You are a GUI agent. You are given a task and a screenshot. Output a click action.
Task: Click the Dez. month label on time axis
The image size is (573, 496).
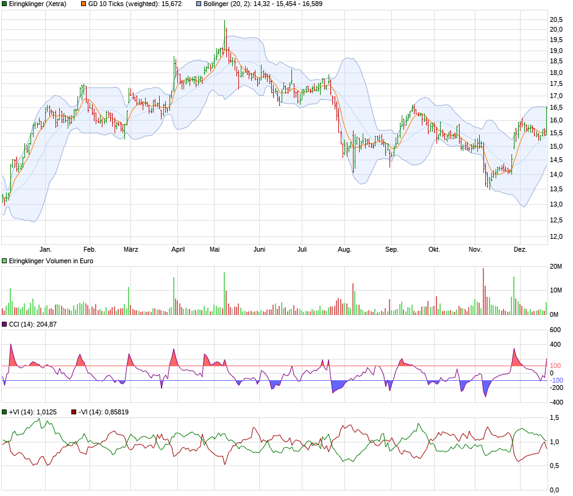tap(520, 249)
